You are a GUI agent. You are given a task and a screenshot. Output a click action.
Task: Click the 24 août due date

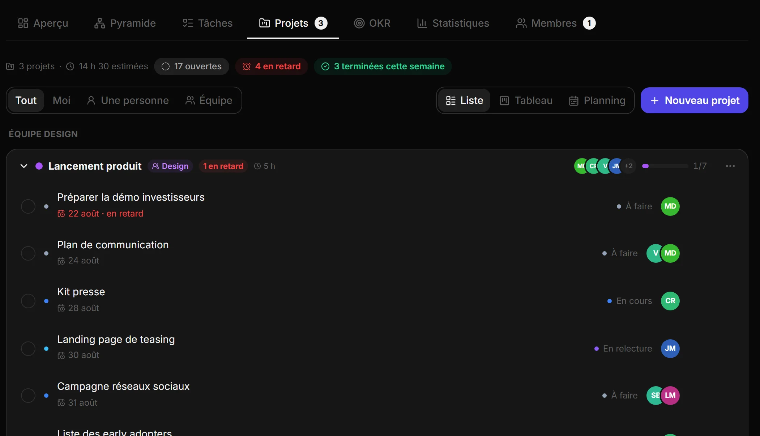tap(78, 261)
